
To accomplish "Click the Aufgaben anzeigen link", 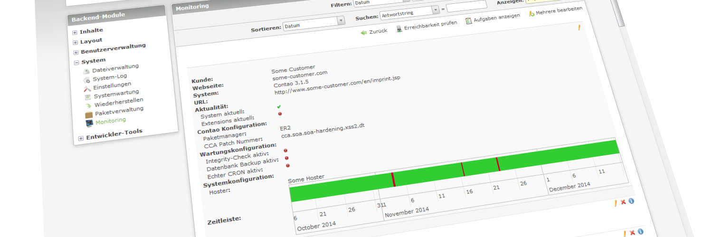I will coord(497,18).
